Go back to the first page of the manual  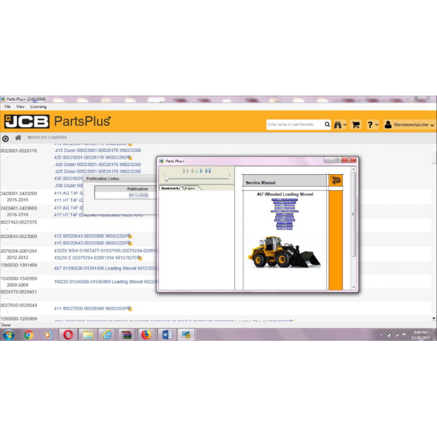click(x=186, y=170)
